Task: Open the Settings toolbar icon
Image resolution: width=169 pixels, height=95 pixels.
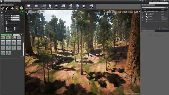Action: click(x=56, y=7)
